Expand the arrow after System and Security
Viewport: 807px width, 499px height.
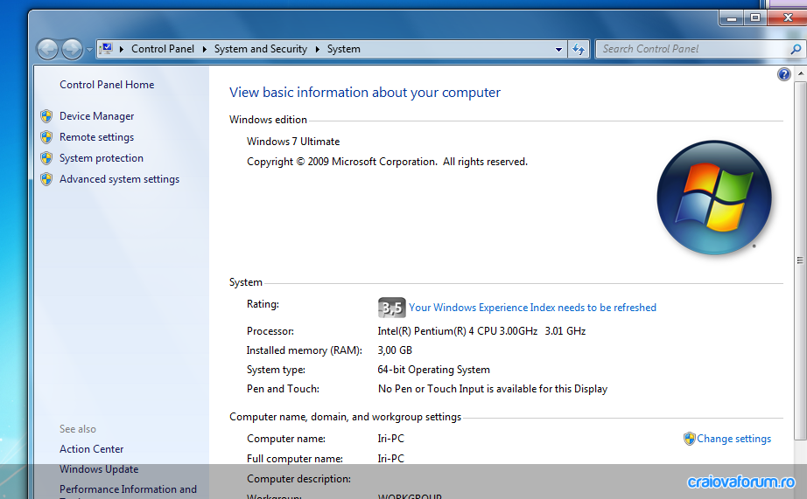click(317, 49)
